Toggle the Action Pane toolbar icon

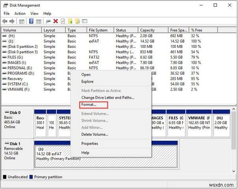click(39, 21)
